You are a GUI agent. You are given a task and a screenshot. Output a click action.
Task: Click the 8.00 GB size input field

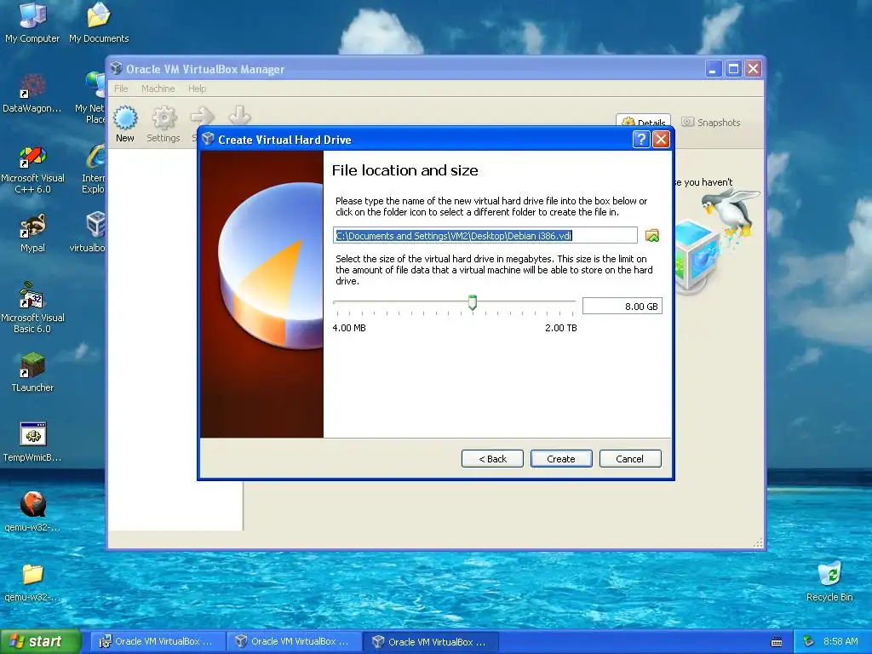coord(622,306)
